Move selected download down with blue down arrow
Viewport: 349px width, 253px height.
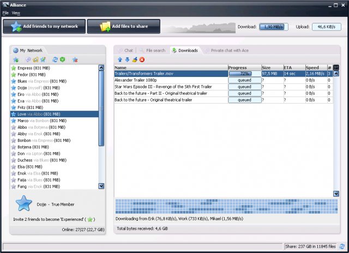pos(127,59)
